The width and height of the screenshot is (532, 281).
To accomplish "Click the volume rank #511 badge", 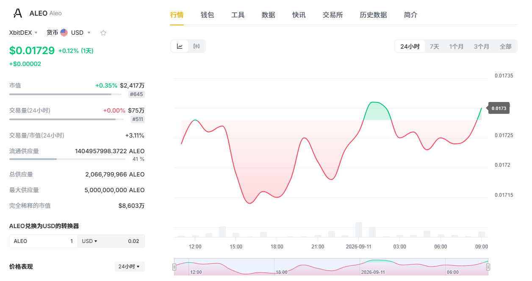I will (x=138, y=119).
